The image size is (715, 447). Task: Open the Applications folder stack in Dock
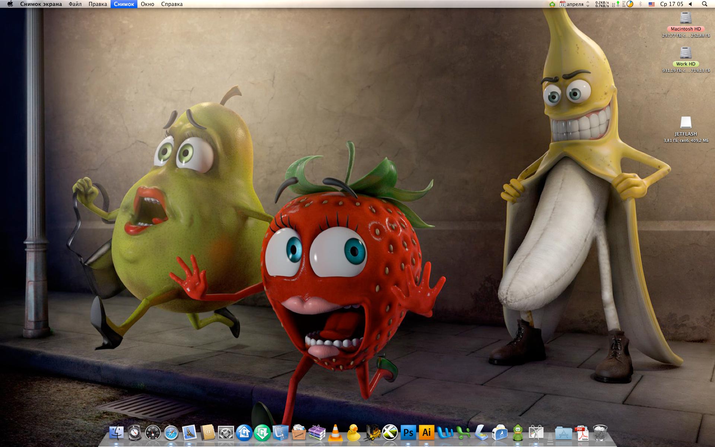tap(563, 433)
